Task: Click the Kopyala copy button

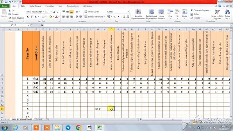Action: point(14,14)
